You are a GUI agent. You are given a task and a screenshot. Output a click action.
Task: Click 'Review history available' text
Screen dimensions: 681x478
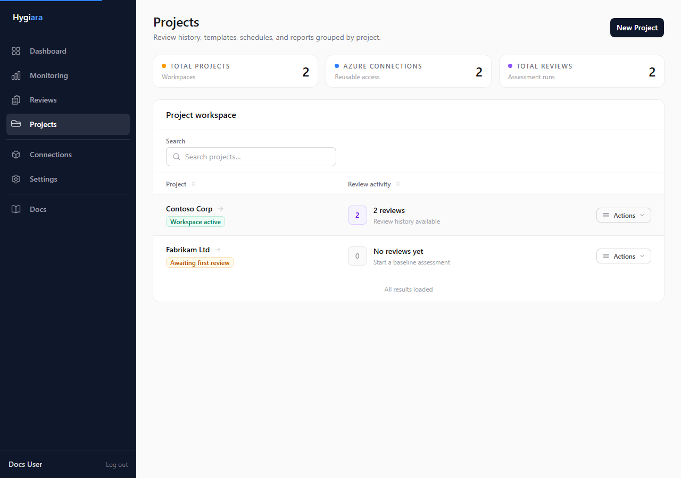tap(406, 221)
